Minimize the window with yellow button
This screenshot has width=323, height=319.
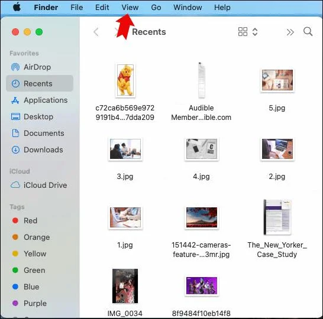click(x=27, y=32)
